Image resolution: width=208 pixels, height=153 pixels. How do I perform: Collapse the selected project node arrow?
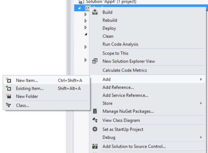[x=79, y=8]
